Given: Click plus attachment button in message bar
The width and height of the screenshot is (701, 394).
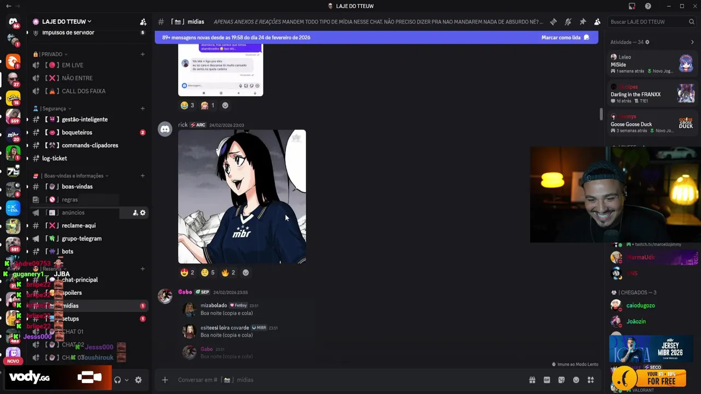Looking at the screenshot, I should coord(165,380).
